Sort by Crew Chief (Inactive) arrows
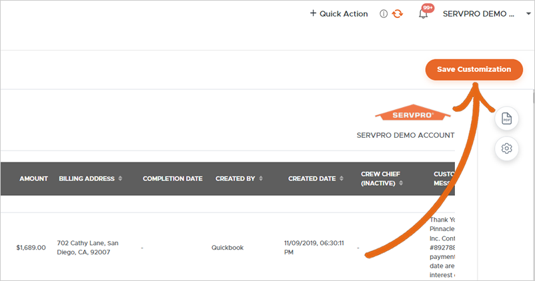 [x=402, y=184]
